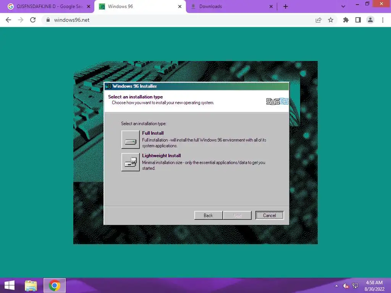Open the network status tray icon

tap(355, 286)
